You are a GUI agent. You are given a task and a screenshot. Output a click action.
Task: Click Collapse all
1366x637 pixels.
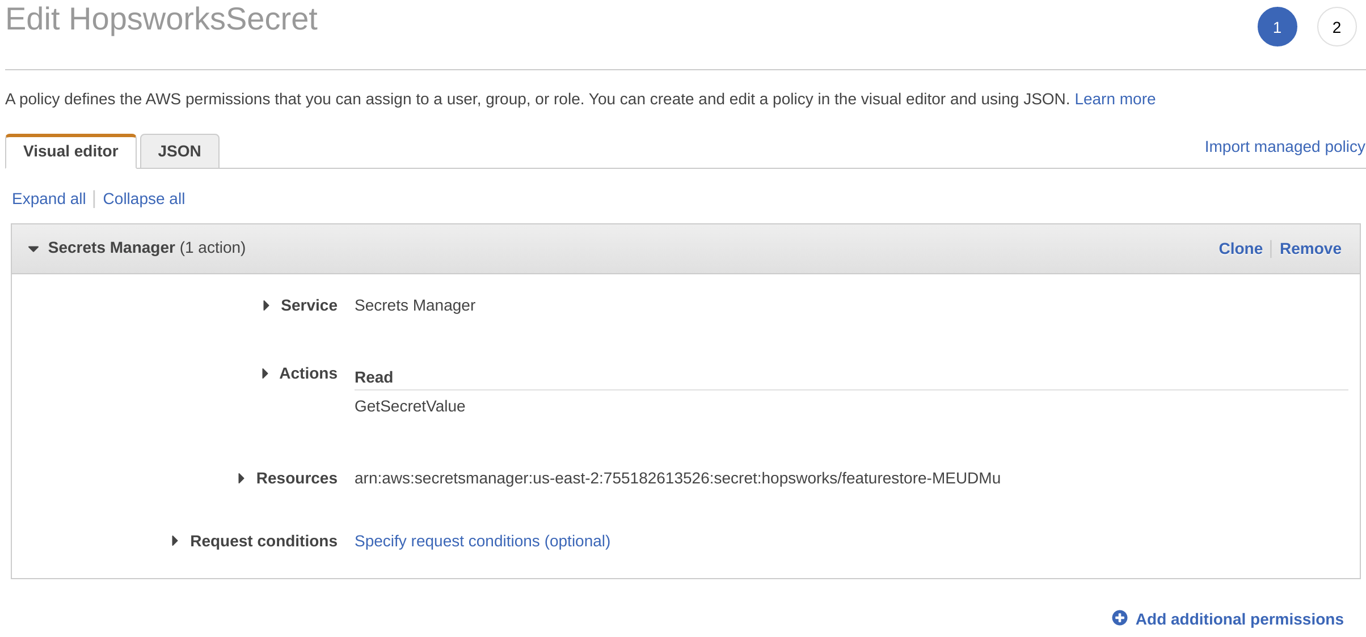(x=144, y=198)
